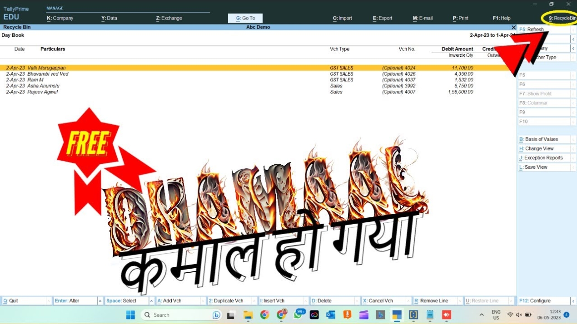
Task: Open Outlook from the taskbar
Action: point(330,314)
